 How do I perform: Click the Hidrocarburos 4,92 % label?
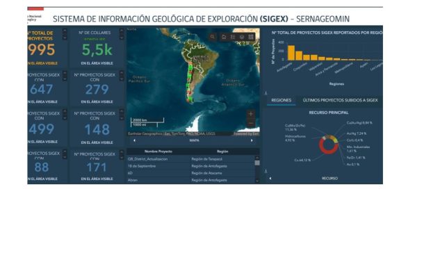pyautogui.click(x=295, y=138)
